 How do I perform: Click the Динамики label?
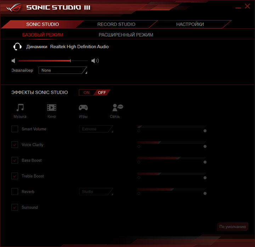tap(37, 47)
